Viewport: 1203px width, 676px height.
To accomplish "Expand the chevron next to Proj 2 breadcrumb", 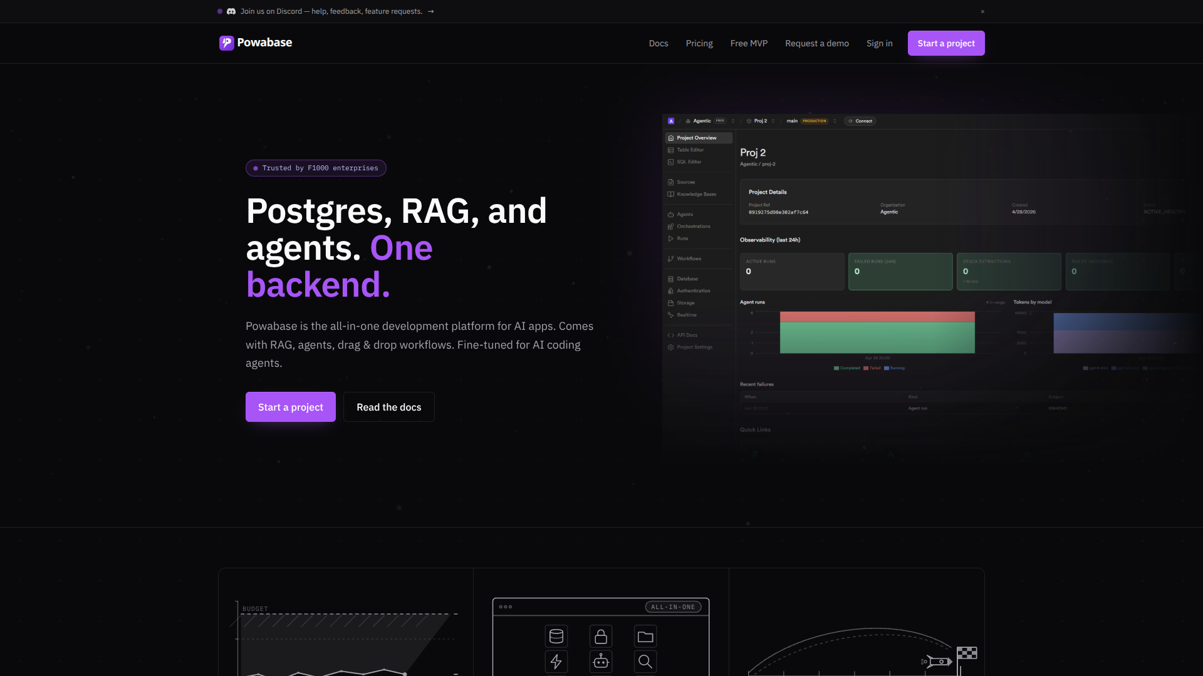I will click(773, 121).
